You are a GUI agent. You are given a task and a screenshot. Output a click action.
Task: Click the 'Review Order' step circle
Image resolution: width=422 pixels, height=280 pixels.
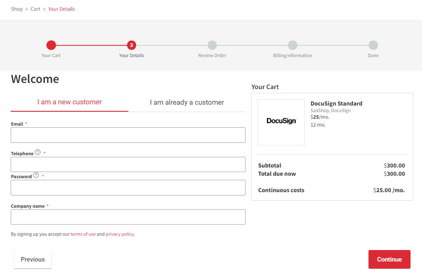212,45
